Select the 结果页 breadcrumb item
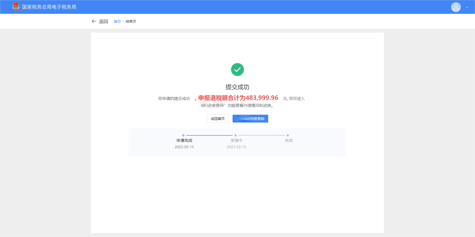Image resolution: width=475 pixels, height=237 pixels. tap(131, 21)
